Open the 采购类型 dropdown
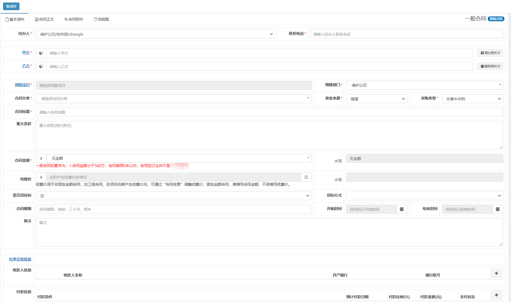511x302 pixels. pyautogui.click(x=472, y=99)
